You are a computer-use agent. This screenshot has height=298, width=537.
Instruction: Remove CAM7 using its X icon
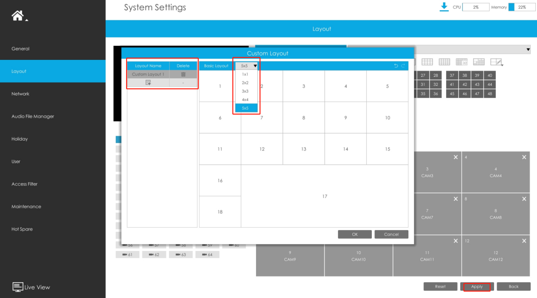tap(455, 199)
